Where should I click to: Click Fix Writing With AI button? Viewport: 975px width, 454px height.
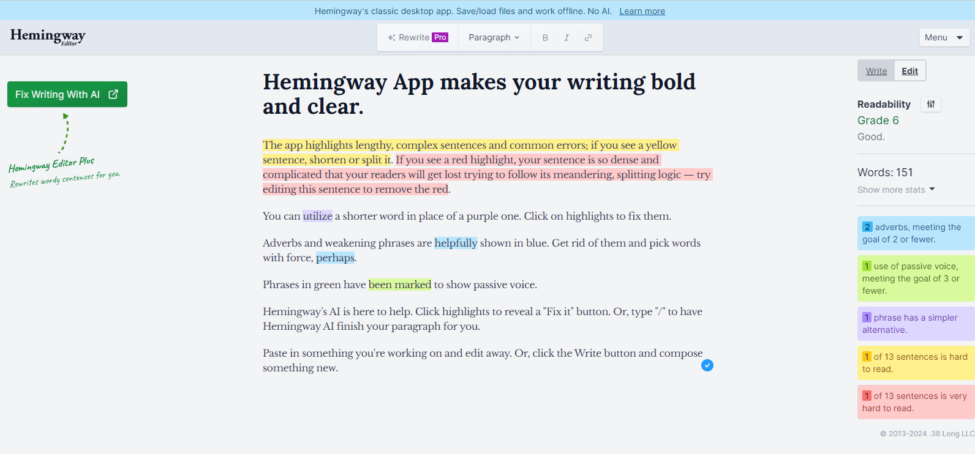pos(67,94)
